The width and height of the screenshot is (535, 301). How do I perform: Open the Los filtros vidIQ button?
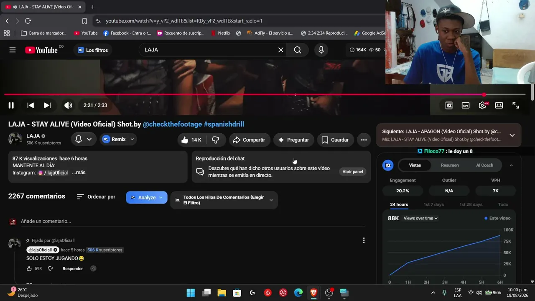coord(93,50)
